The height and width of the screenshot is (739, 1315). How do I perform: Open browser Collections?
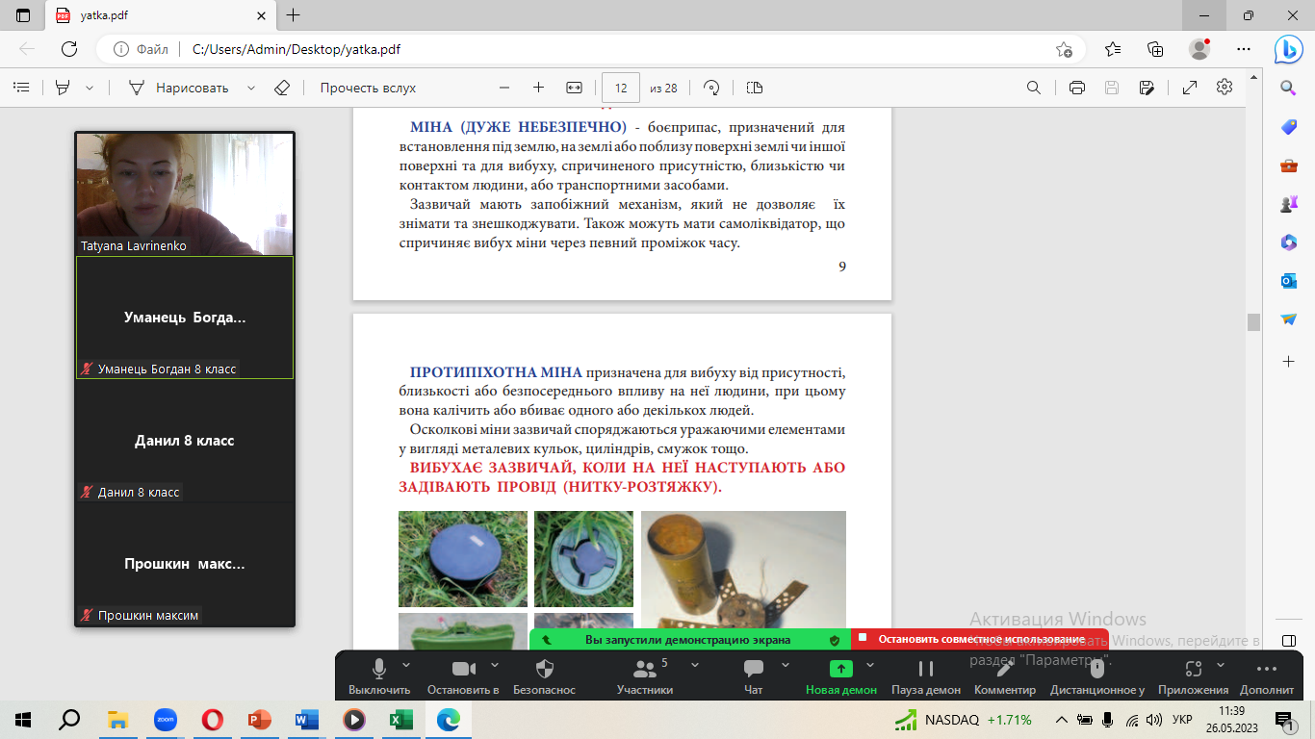coord(1156,49)
